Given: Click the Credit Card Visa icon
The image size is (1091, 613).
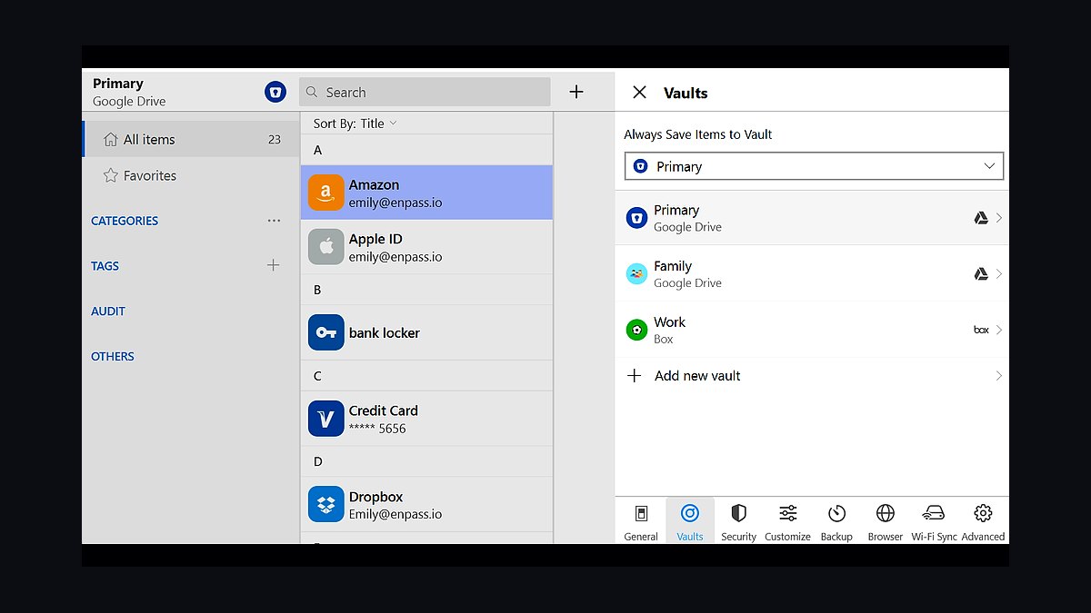Looking at the screenshot, I should coord(325,419).
